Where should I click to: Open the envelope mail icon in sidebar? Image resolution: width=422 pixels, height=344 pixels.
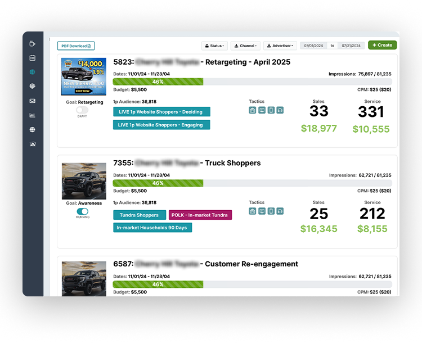[x=33, y=101]
